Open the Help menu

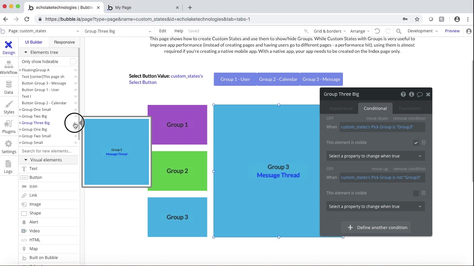pyautogui.click(x=178, y=31)
